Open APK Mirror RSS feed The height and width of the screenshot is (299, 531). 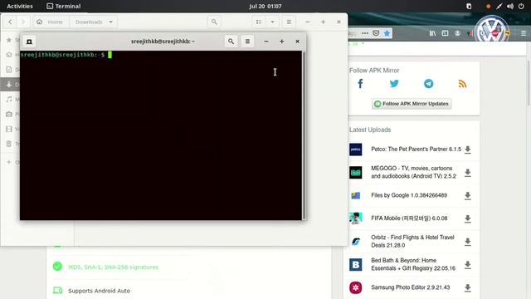463,84
